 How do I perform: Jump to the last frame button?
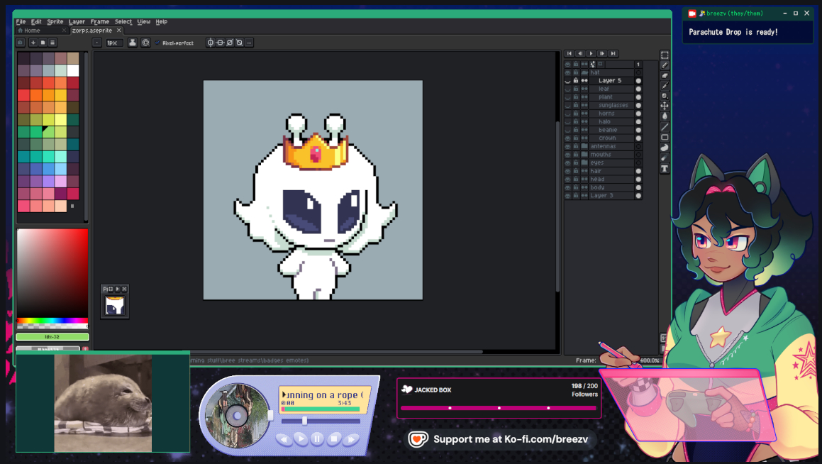pos(613,53)
